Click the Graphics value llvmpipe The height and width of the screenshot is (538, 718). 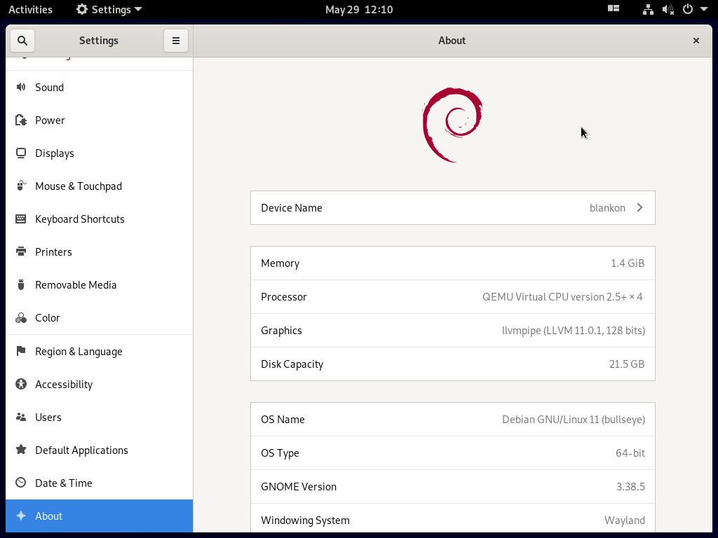(x=574, y=331)
